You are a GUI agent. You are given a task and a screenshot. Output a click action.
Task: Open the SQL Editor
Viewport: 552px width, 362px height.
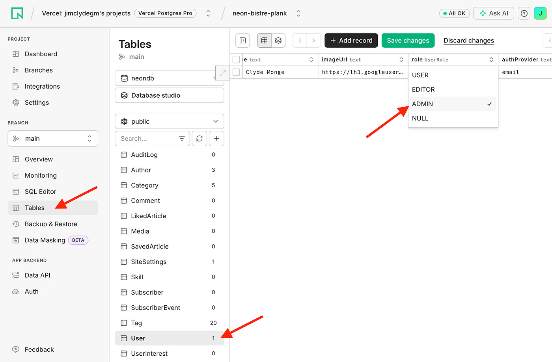(53, 191)
